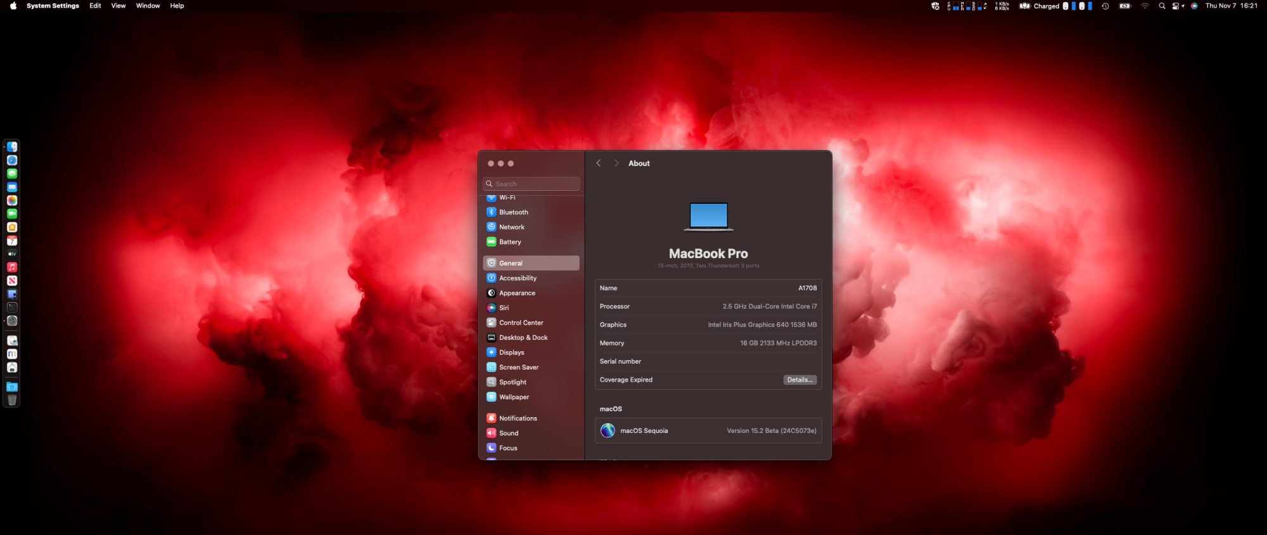Open the Edit menu
This screenshot has width=1267, height=535.
point(95,6)
